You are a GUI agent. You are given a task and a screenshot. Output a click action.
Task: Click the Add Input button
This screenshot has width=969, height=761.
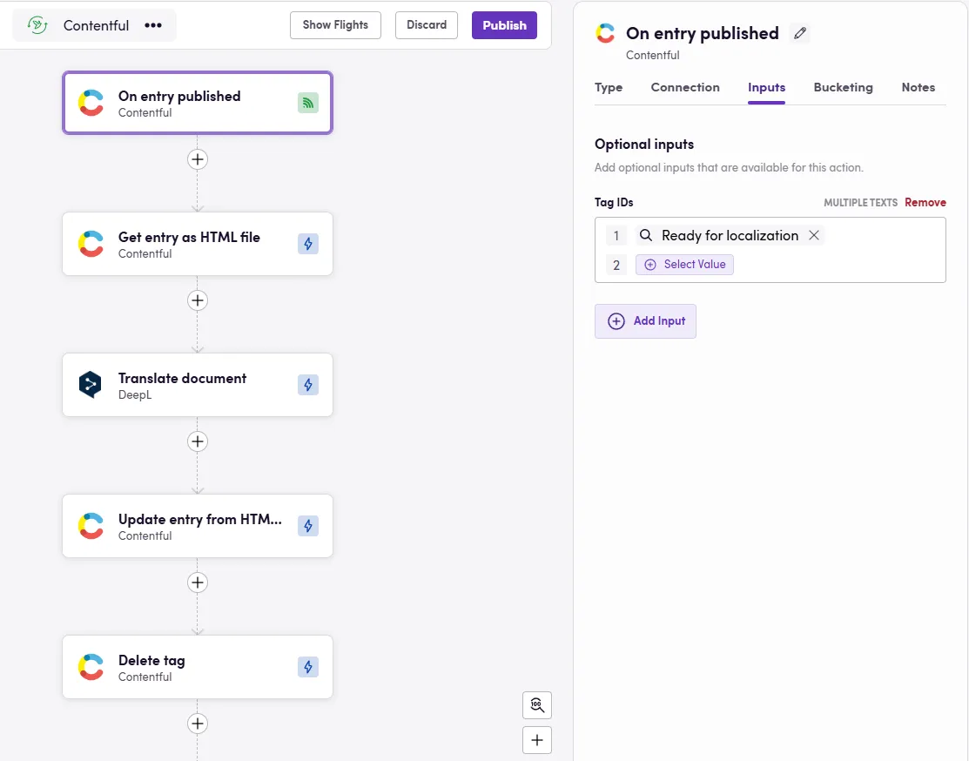click(x=645, y=321)
